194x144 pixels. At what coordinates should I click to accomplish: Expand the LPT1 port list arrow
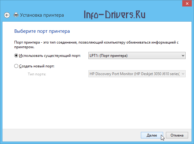(183, 56)
